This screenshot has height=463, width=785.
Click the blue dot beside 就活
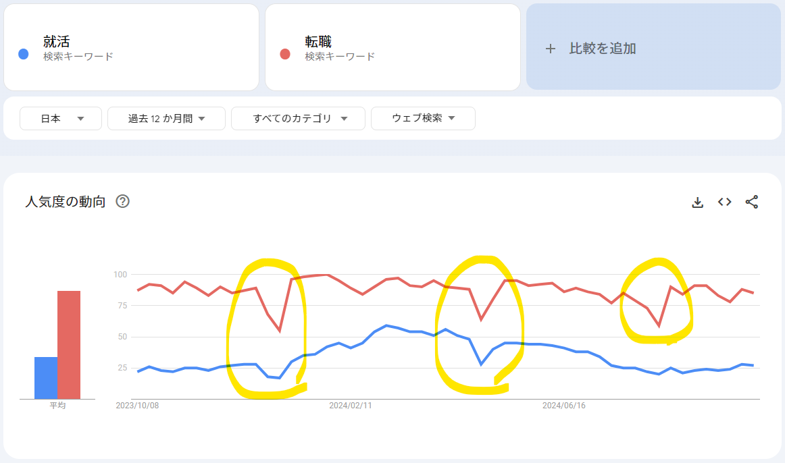[23, 54]
